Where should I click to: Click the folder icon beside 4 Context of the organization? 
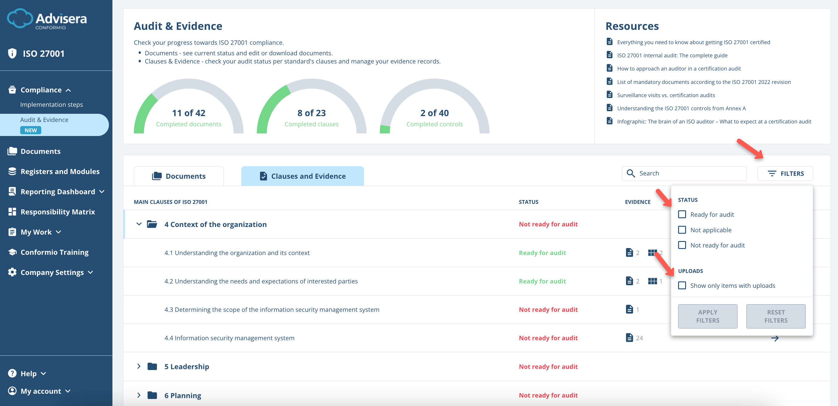pos(152,224)
